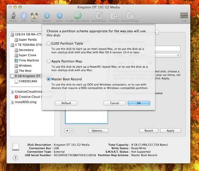The image size is (199, 171).
Task: Click the Eject toolbar icon
Action: click(59, 17)
